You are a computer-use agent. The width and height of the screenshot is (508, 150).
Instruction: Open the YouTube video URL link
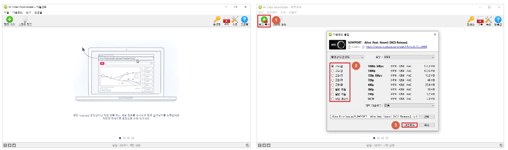(x=396, y=47)
